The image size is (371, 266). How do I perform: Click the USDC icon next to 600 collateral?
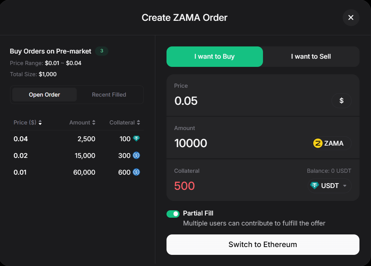[x=136, y=172]
